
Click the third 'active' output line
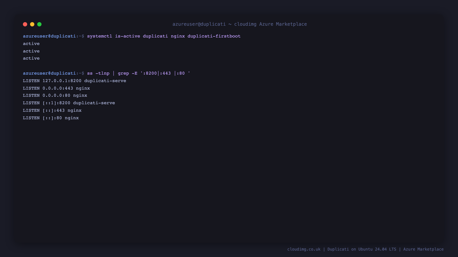tap(31, 58)
